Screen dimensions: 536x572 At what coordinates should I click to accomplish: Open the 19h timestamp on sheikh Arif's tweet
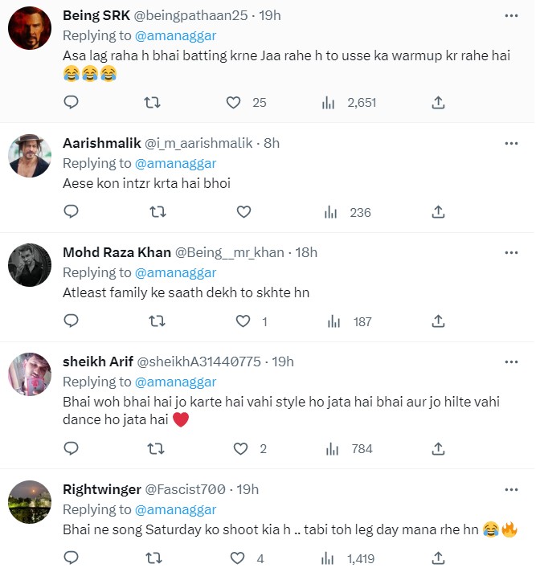pyautogui.click(x=283, y=362)
